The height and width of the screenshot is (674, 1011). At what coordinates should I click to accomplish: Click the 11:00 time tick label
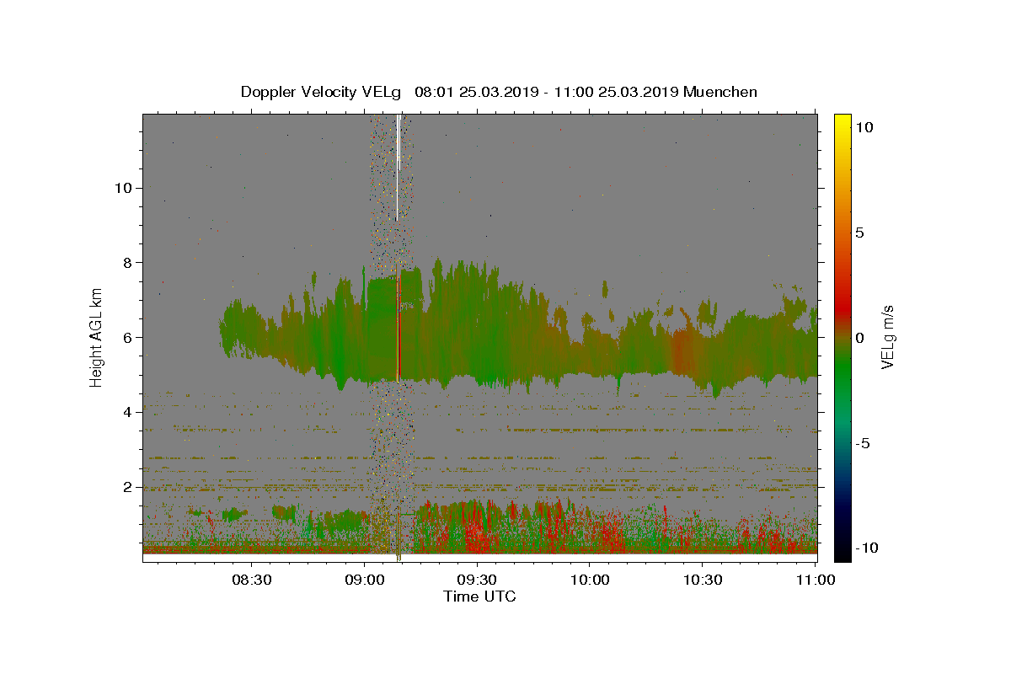[x=816, y=580]
